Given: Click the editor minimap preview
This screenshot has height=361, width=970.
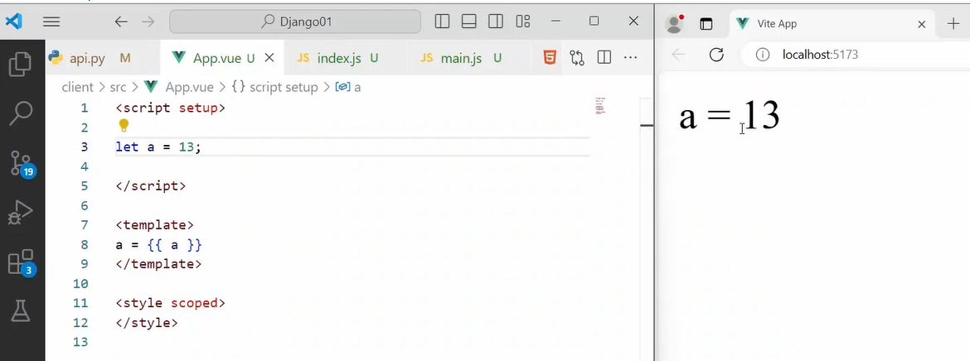Looking at the screenshot, I should click(600, 105).
